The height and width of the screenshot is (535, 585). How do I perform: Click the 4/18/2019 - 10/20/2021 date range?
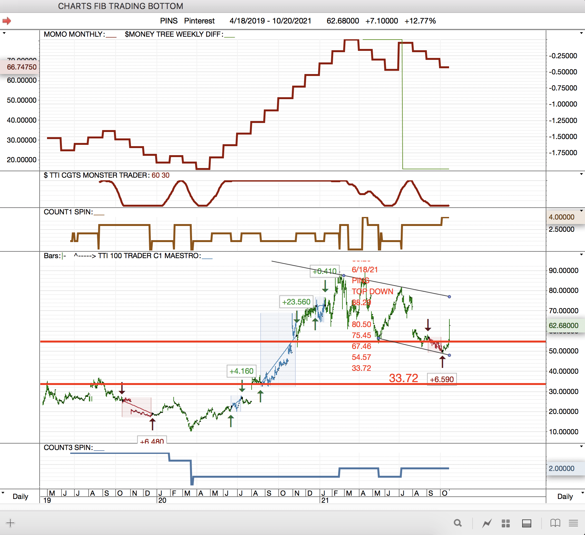click(270, 21)
